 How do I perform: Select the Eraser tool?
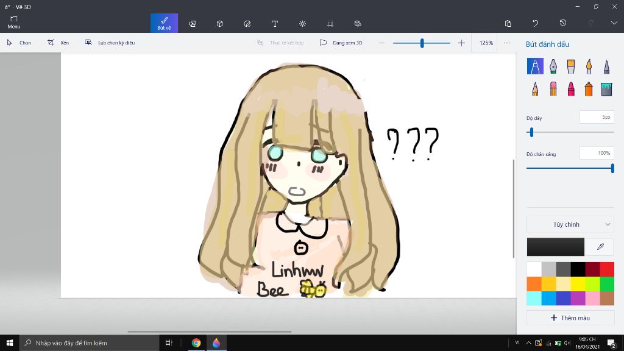553,89
